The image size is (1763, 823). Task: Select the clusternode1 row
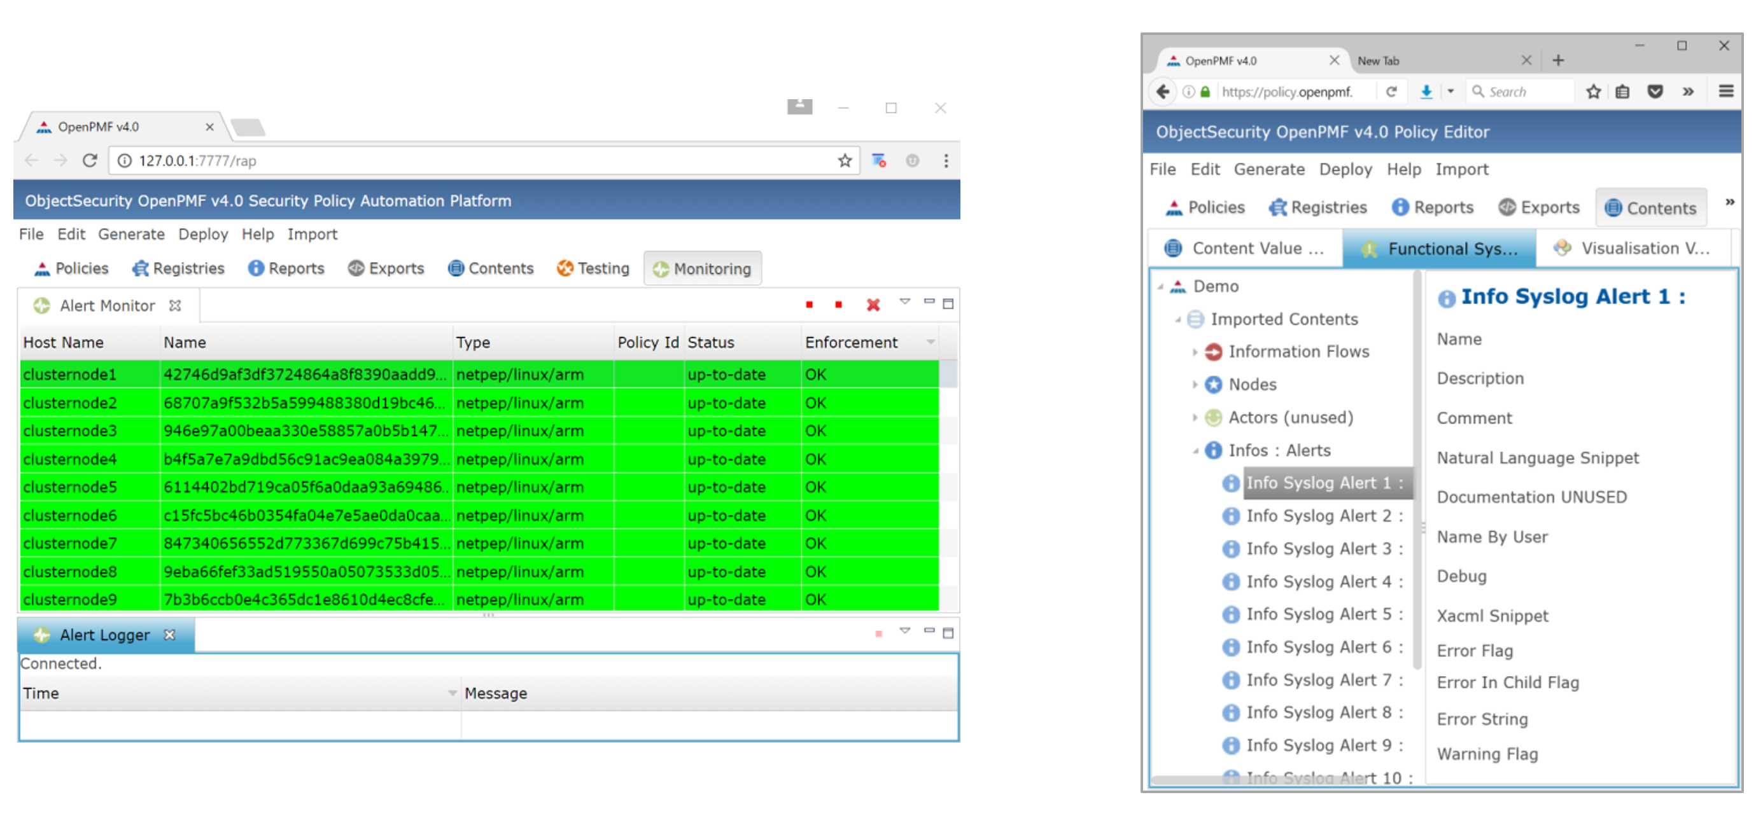click(x=479, y=374)
